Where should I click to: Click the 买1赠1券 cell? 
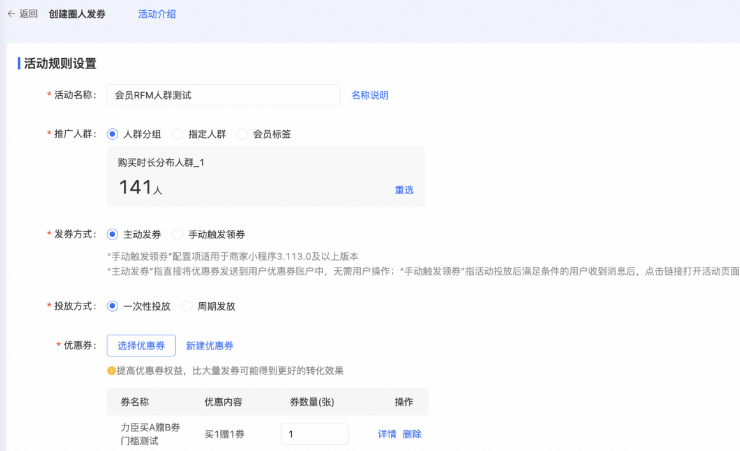click(x=224, y=434)
